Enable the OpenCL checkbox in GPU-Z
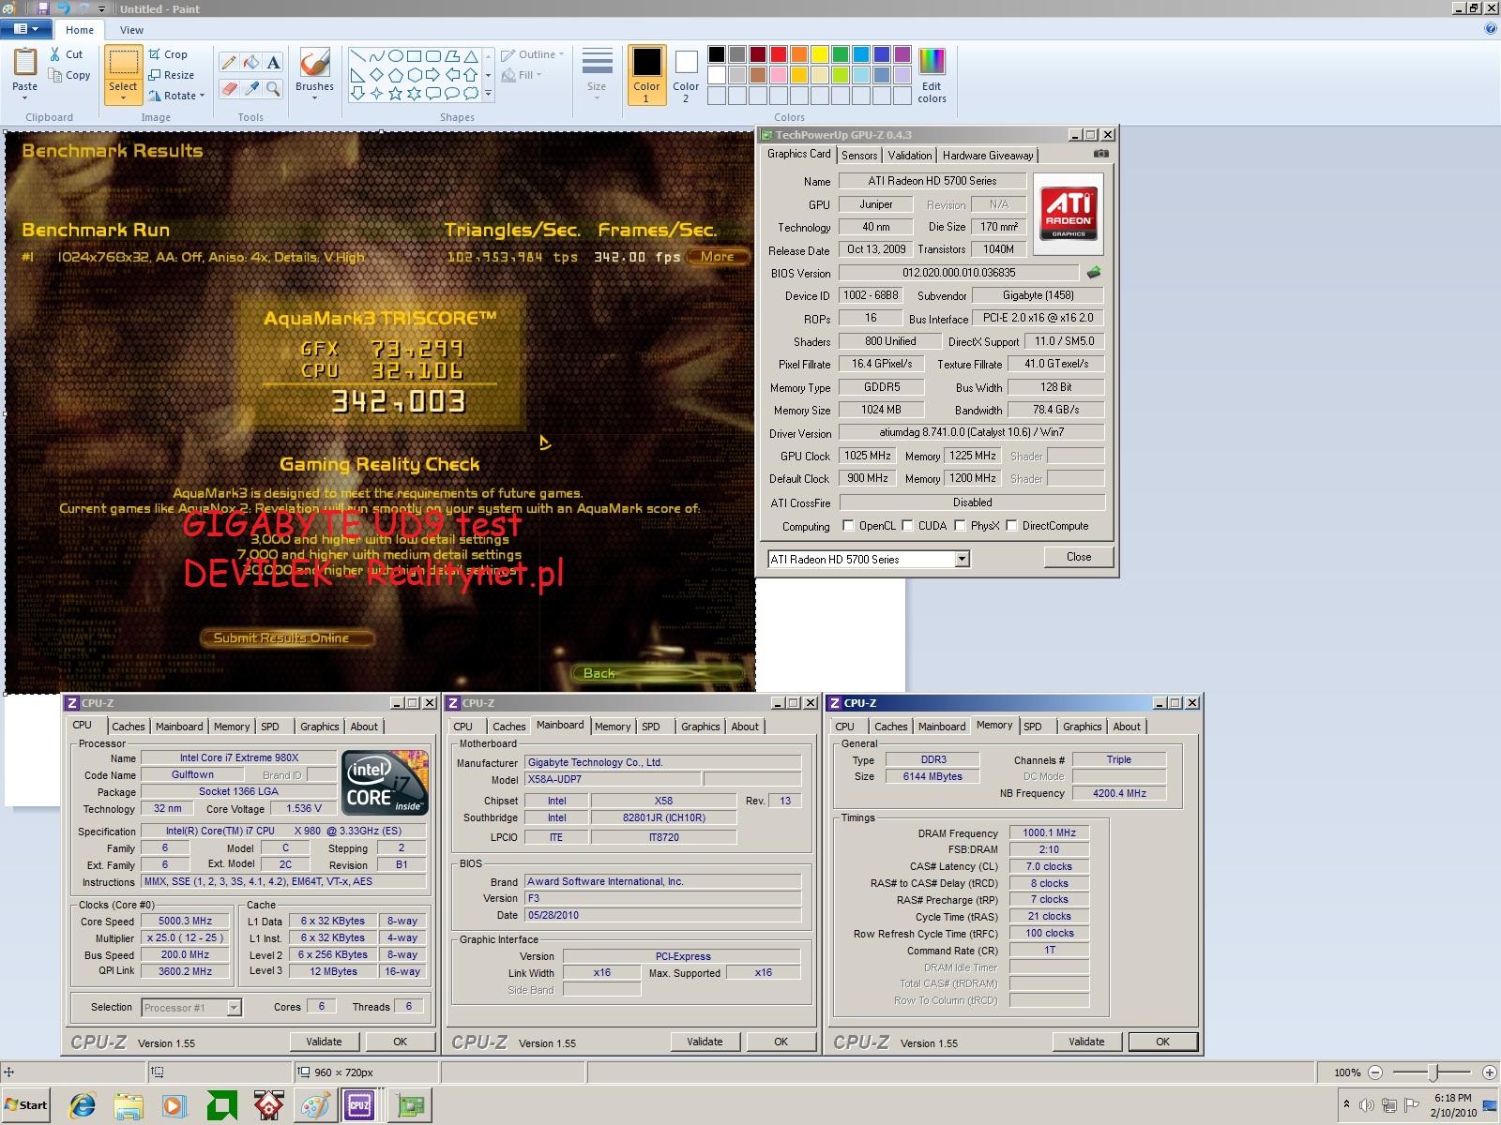1501x1125 pixels. [x=848, y=526]
